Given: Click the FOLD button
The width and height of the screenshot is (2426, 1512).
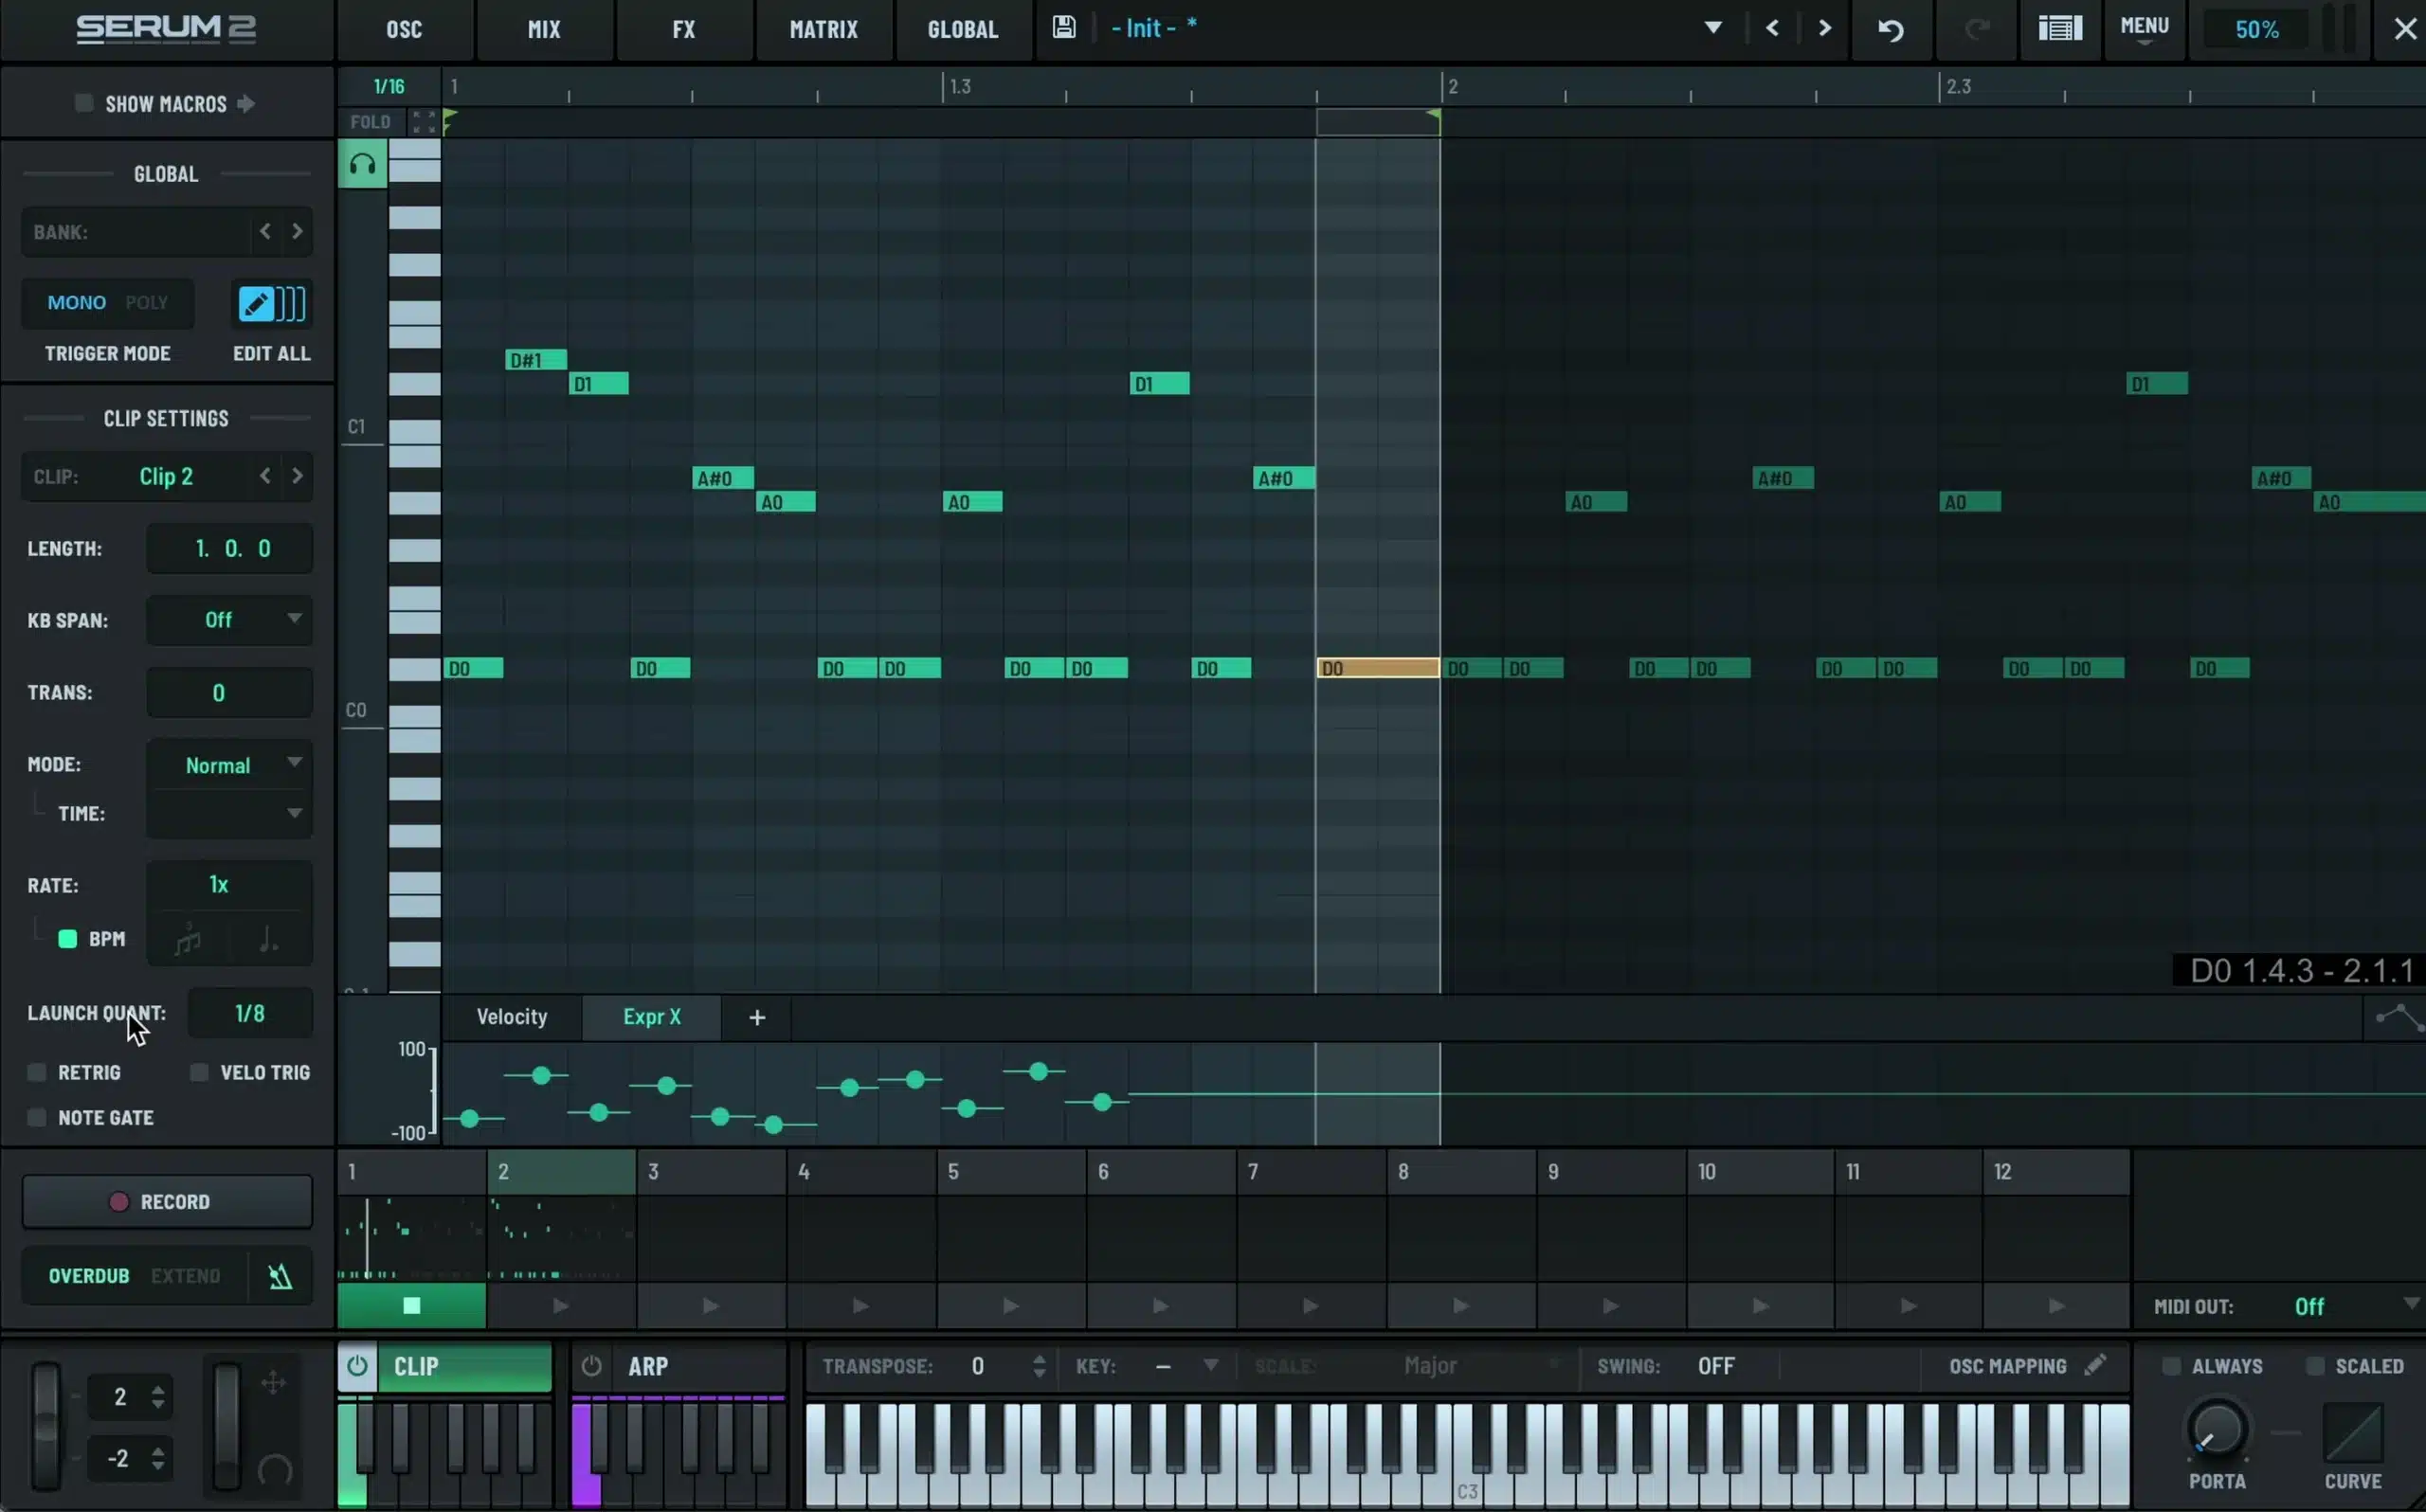Looking at the screenshot, I should pos(370,122).
